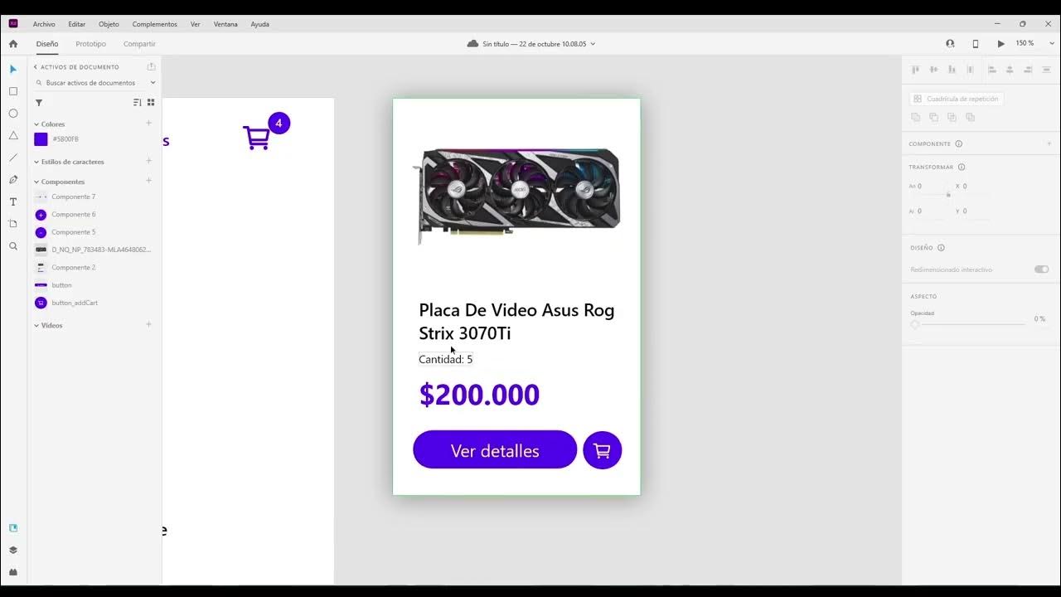Open the Layers panel icon
Screen dimensions: 1061x597
pyautogui.click(x=13, y=550)
